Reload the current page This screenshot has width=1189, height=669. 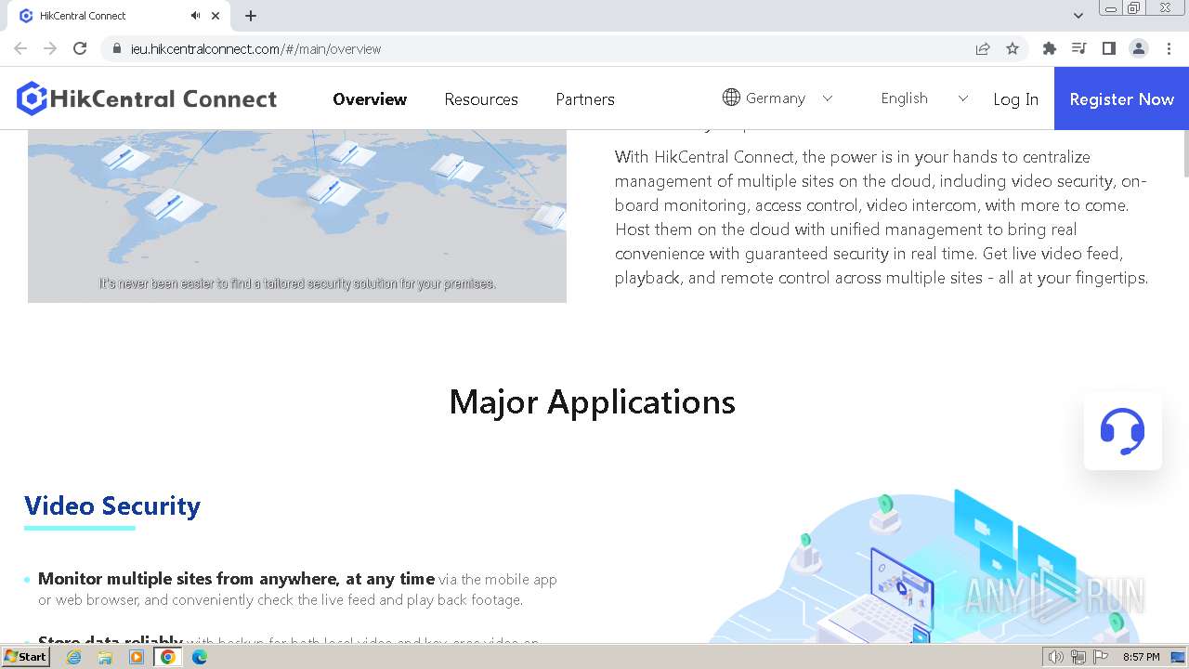pos(80,48)
